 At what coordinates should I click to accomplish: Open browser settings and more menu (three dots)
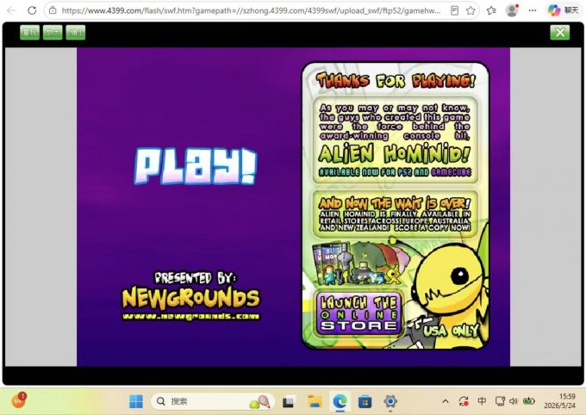533,10
